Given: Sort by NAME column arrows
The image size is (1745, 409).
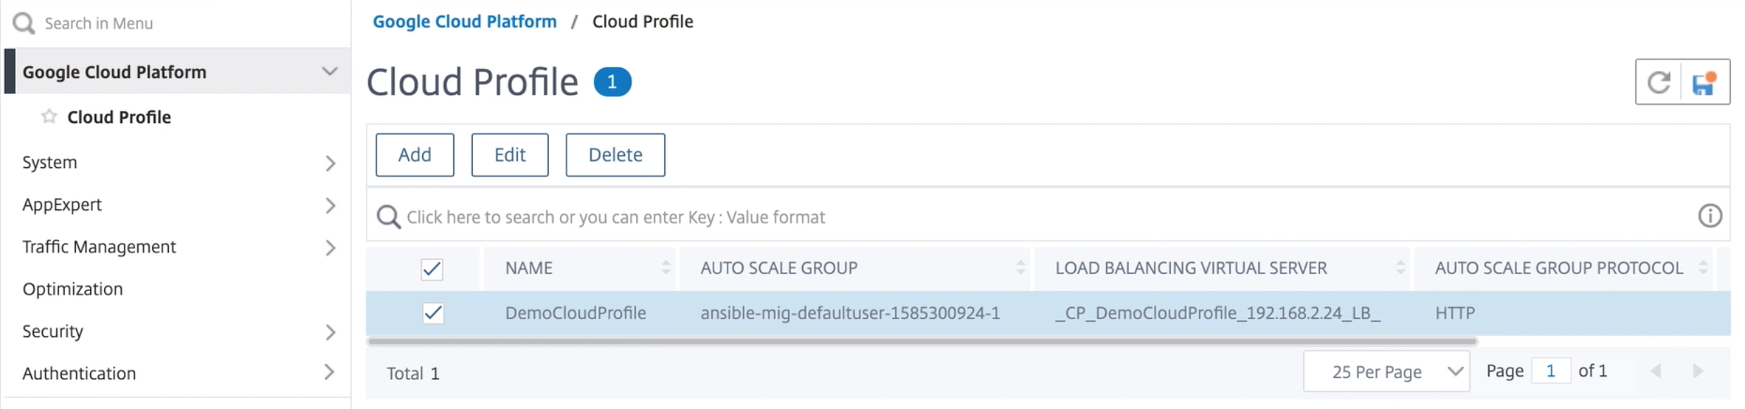Looking at the screenshot, I should coord(666,267).
